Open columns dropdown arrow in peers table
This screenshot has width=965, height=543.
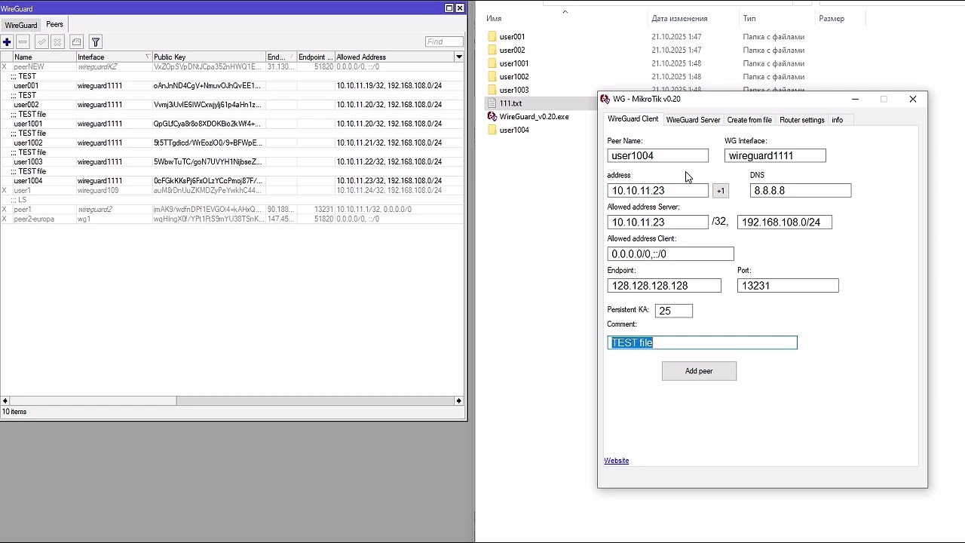coord(458,57)
